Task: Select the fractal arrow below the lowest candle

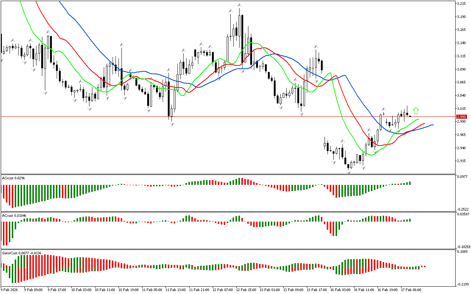Action: (x=348, y=172)
